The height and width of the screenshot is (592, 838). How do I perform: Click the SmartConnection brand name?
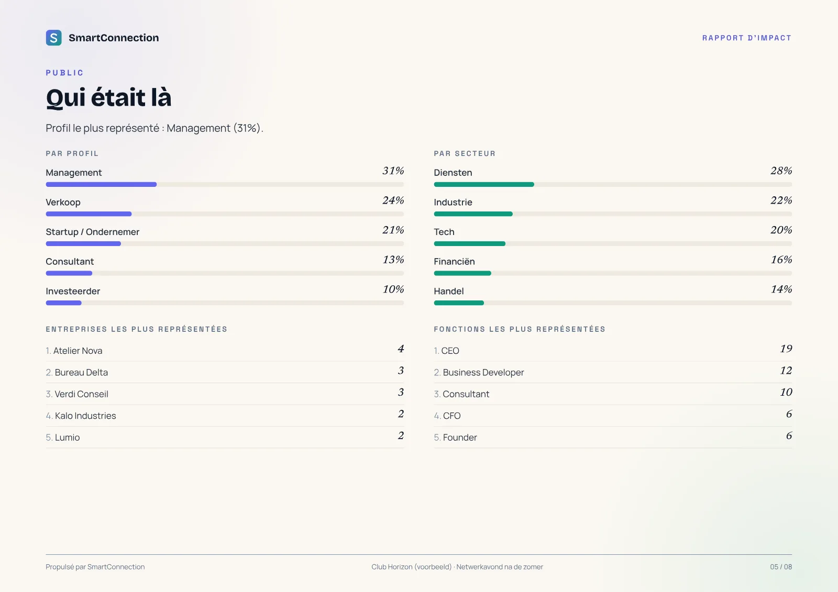114,38
